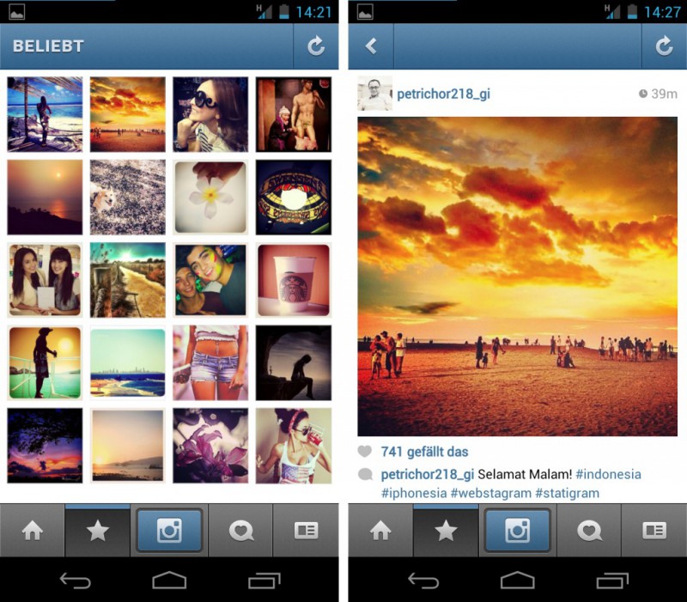Tap Android back button on left phone

point(75,581)
